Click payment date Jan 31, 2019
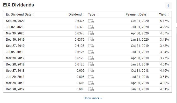 pos(140,64)
